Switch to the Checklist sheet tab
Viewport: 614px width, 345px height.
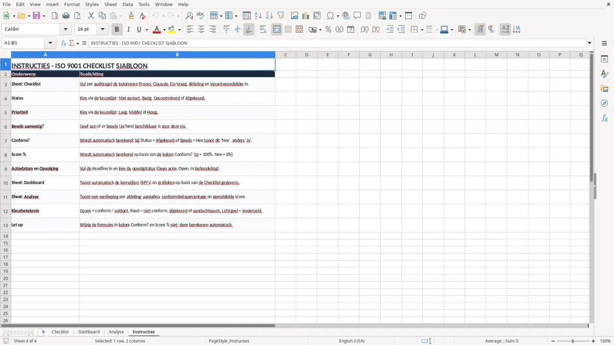tap(60, 332)
